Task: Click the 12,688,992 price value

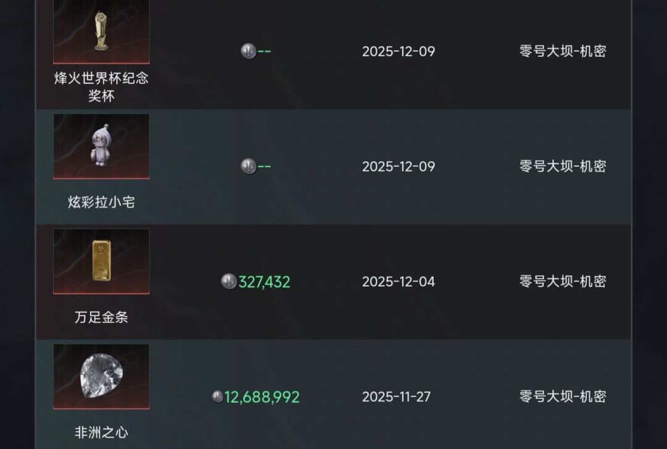Action: [262, 397]
